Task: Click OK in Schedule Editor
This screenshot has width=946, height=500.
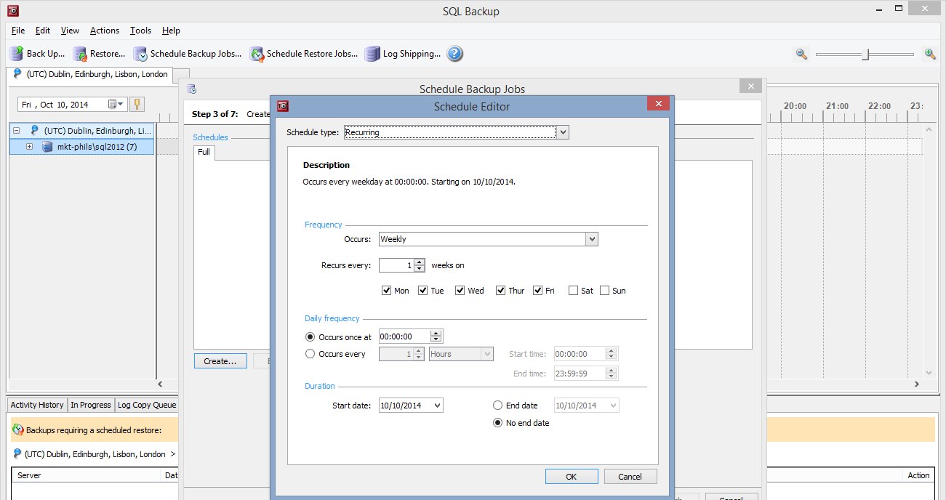Action: tap(572, 477)
